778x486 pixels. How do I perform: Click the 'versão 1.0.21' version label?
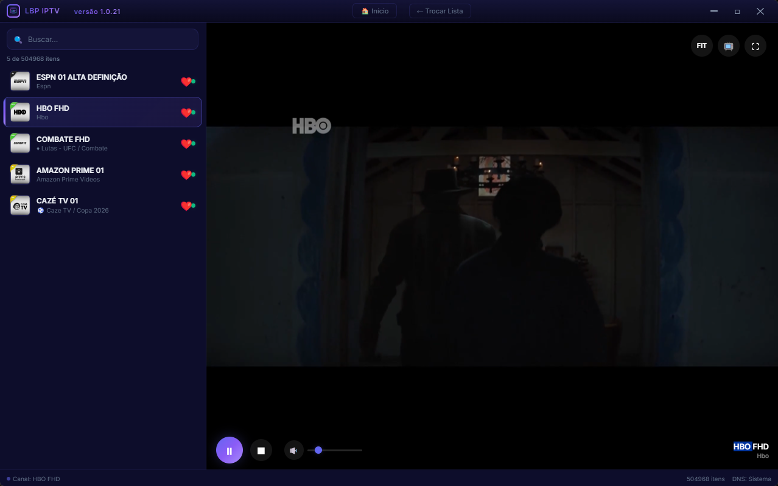point(97,12)
